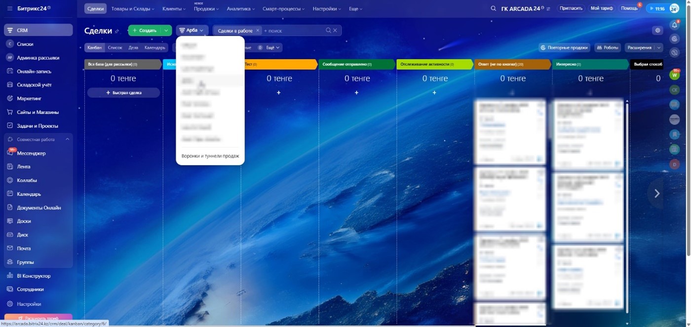Open the Помощь button
The height and width of the screenshot is (327, 691).
[629, 8]
